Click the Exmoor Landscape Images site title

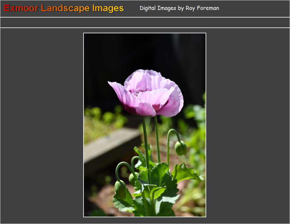tap(63, 8)
